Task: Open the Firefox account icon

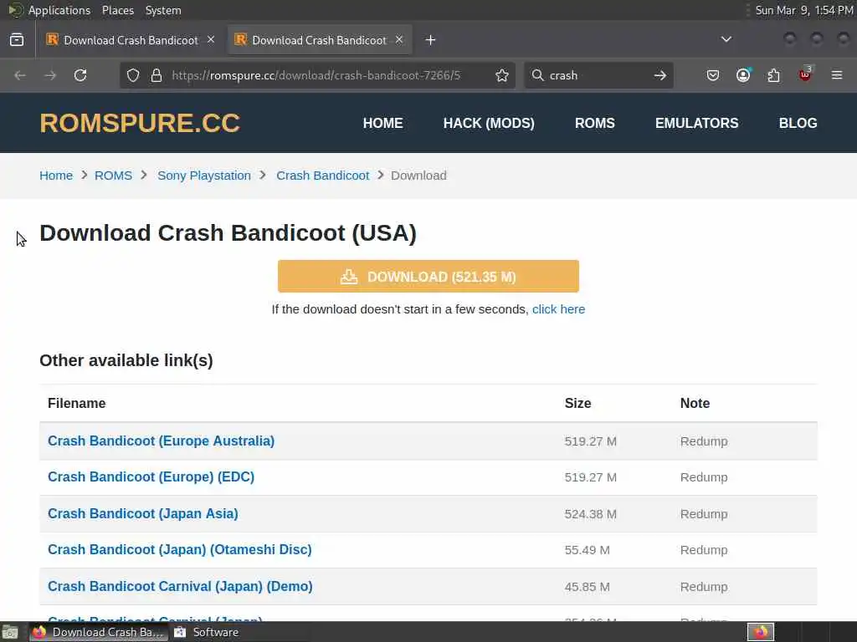Action: pyautogui.click(x=743, y=75)
